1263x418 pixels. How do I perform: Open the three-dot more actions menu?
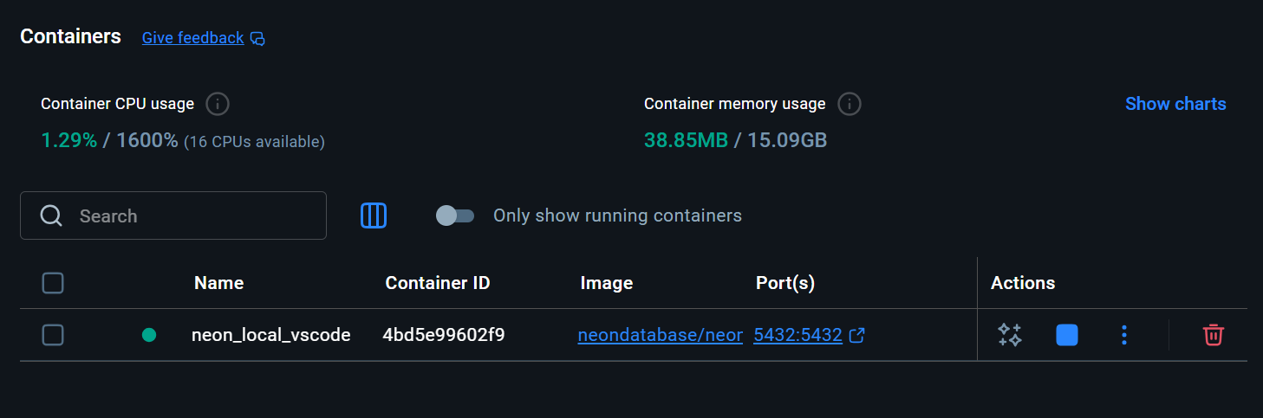pyautogui.click(x=1124, y=335)
